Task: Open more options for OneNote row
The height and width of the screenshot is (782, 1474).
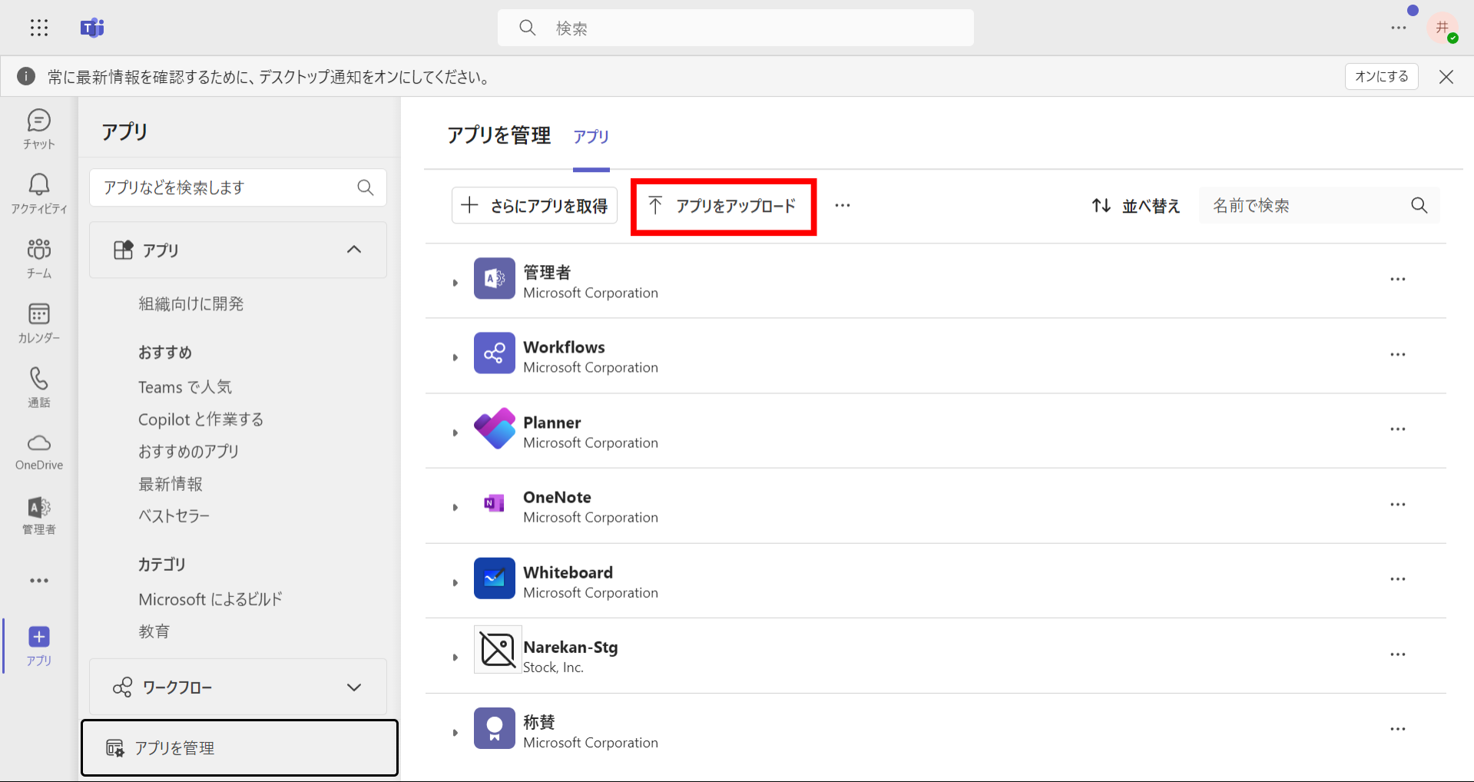Action: click(x=1398, y=505)
